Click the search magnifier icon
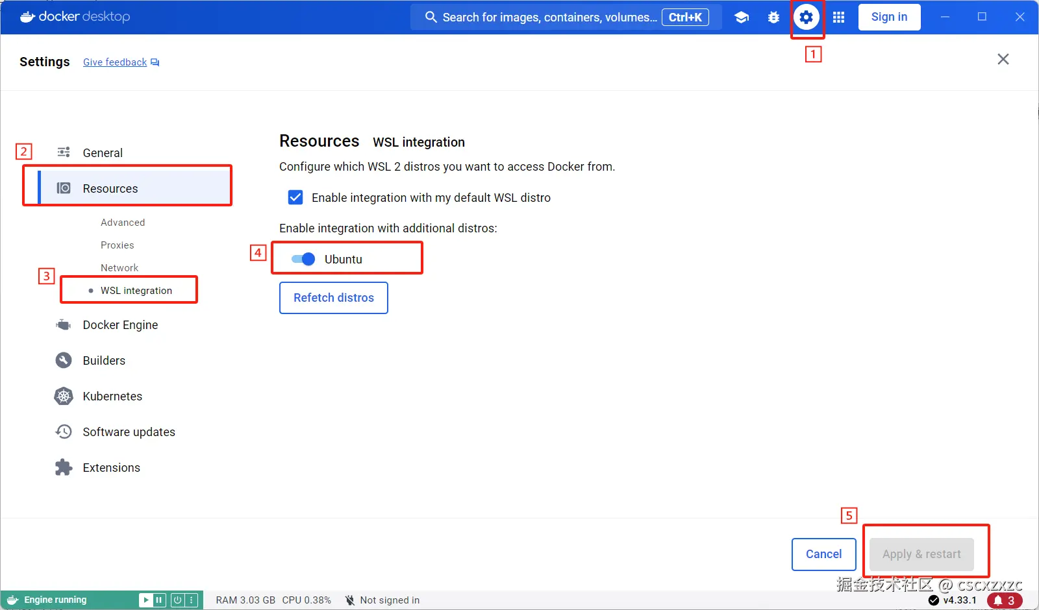 (431, 17)
